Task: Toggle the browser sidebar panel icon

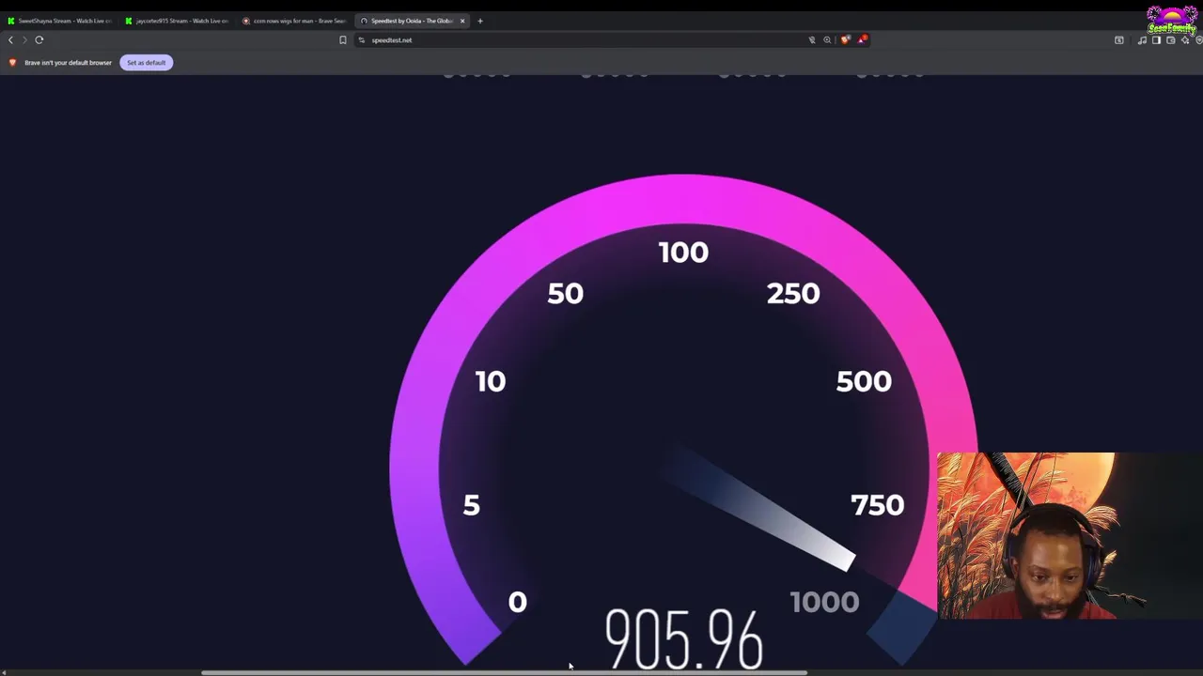Action: [x=1156, y=40]
